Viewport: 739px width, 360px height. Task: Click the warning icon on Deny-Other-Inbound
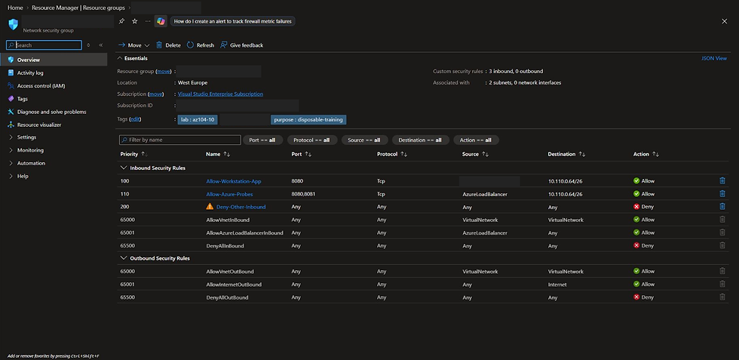210,206
